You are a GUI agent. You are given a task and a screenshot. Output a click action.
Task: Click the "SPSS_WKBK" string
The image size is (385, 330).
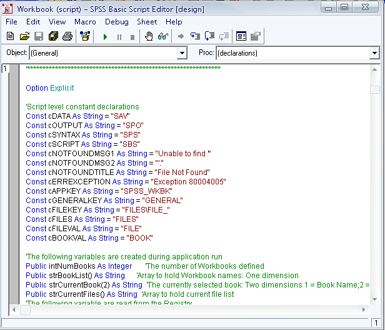point(147,191)
